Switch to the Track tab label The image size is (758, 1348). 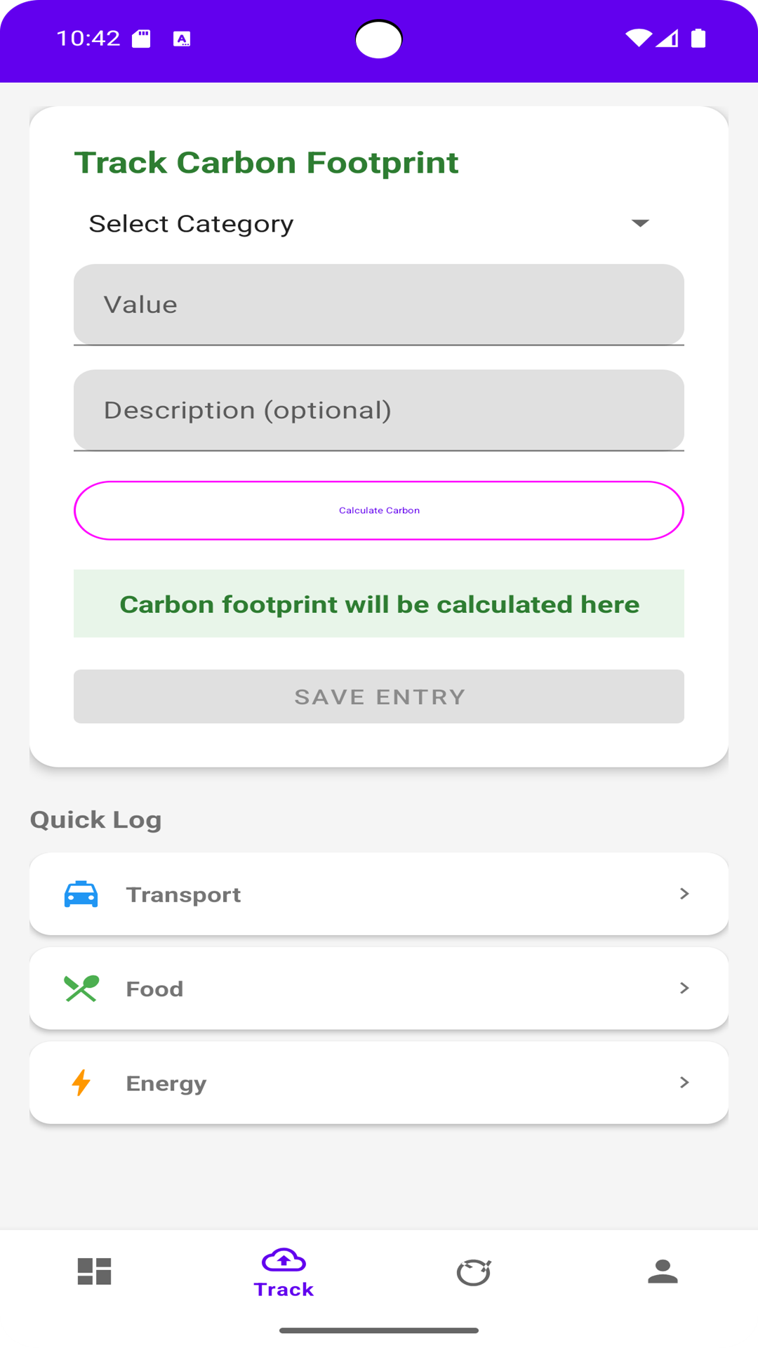284,1290
